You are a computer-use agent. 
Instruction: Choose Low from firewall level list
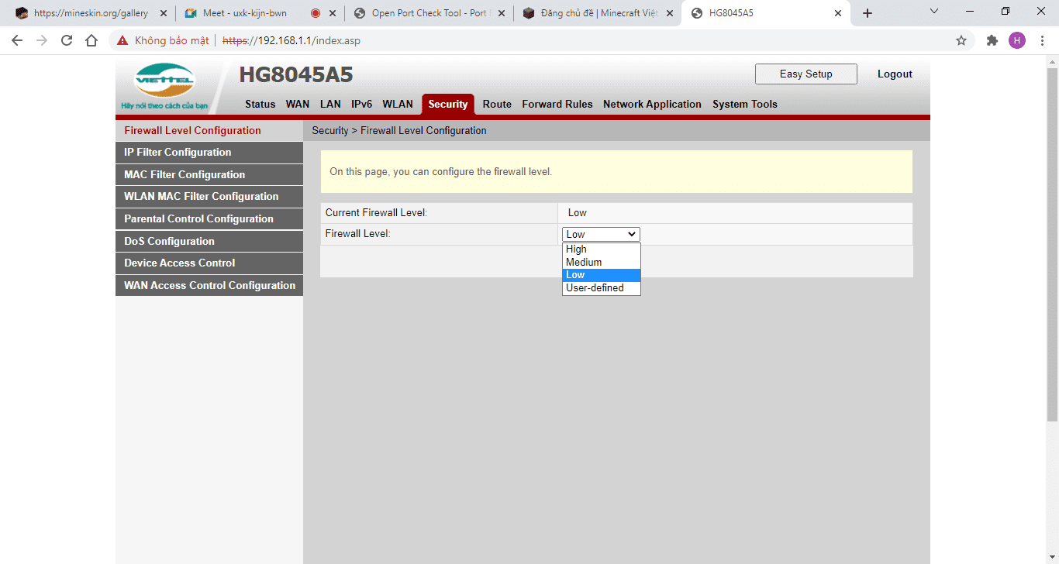point(602,275)
